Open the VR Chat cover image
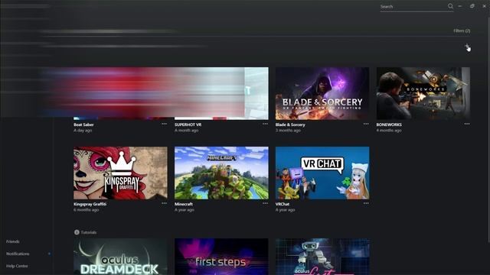Image resolution: width=490 pixels, height=275 pixels. click(x=322, y=173)
